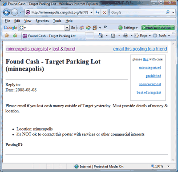Viewport: 178px width, 172px height.
Task: Nominate the posting for best of craigslist
Action: tap(149, 92)
